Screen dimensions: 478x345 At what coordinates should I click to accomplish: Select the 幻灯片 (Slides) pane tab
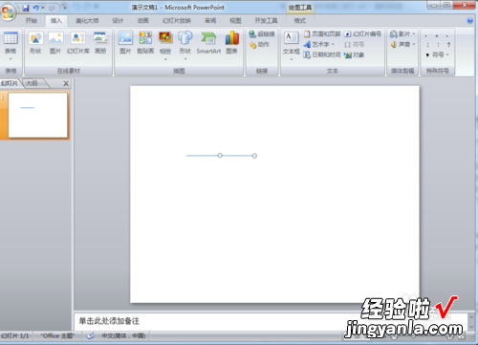point(10,83)
